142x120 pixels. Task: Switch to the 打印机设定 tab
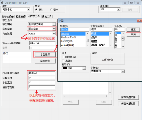coord(8,17)
